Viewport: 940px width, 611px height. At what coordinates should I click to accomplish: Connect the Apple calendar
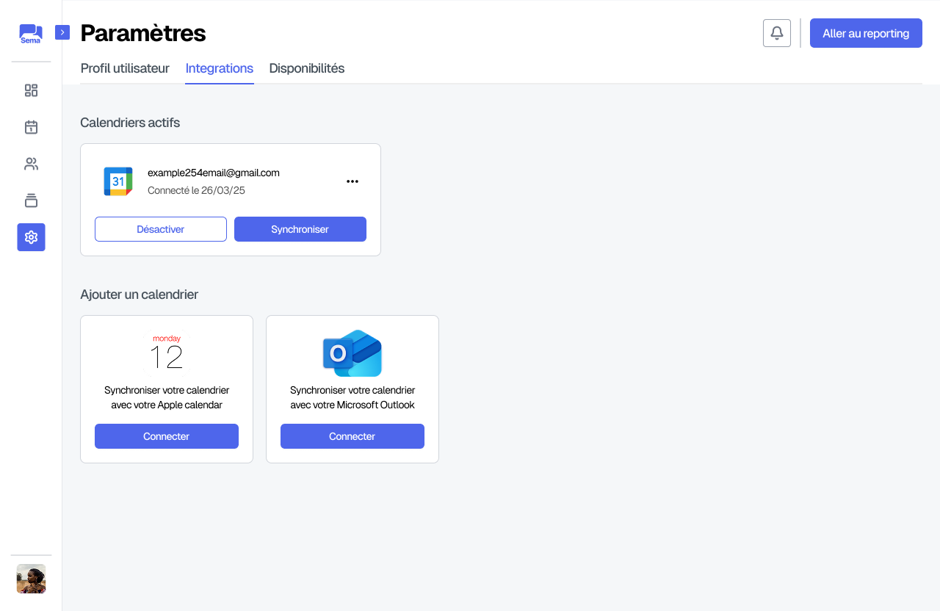click(167, 436)
